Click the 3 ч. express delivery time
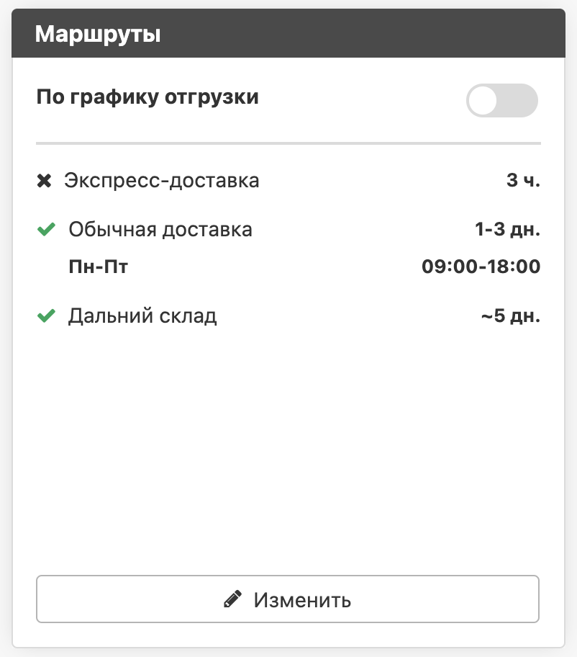 523,181
